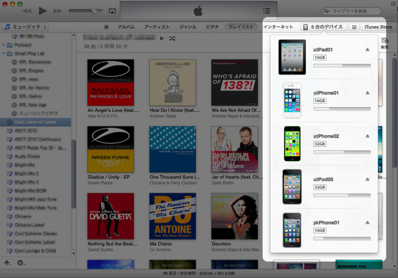The width and height of the screenshot is (398, 278).
Task: Switch to the 曲 songs tab
Action: [x=106, y=27]
